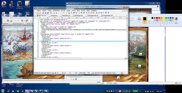Viewport: 182px width, 93px height.
Task: Pick the yellow palette swatch in Paint
Action: pyautogui.click(x=164, y=18)
